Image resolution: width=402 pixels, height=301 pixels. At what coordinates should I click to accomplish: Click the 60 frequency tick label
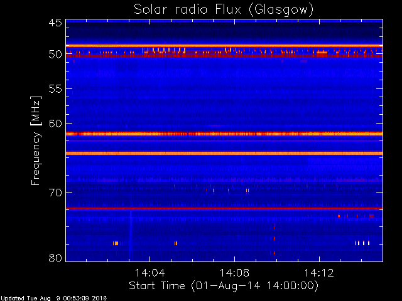55,124
